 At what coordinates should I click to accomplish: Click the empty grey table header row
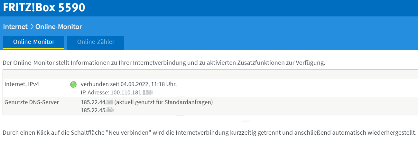coord(210,74)
